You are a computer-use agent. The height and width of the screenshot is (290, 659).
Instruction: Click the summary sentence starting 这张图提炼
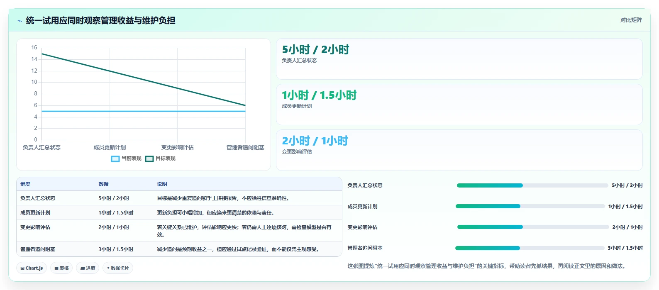[x=486, y=266]
